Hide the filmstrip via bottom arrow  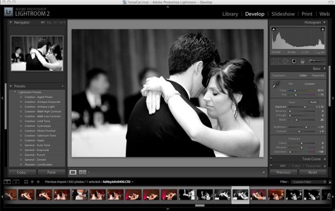[167, 209]
